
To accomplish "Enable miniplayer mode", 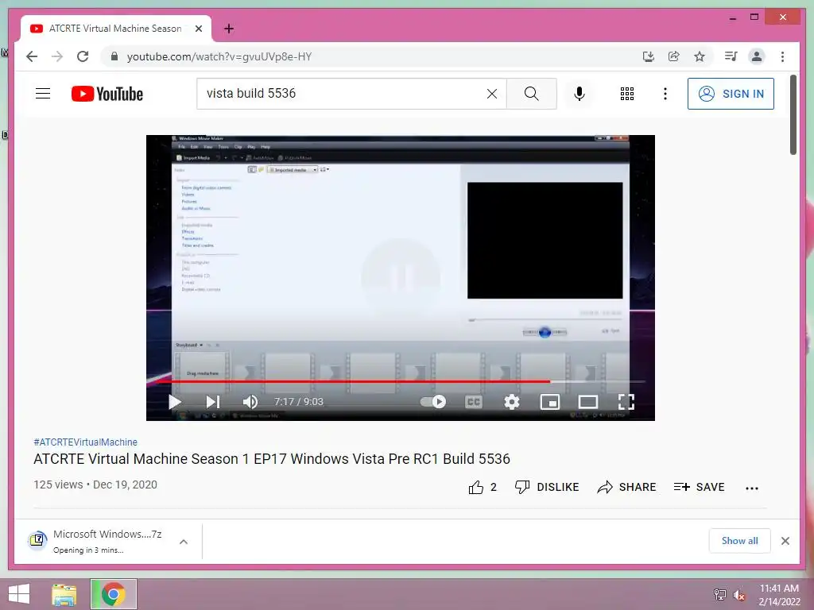I will pos(550,401).
